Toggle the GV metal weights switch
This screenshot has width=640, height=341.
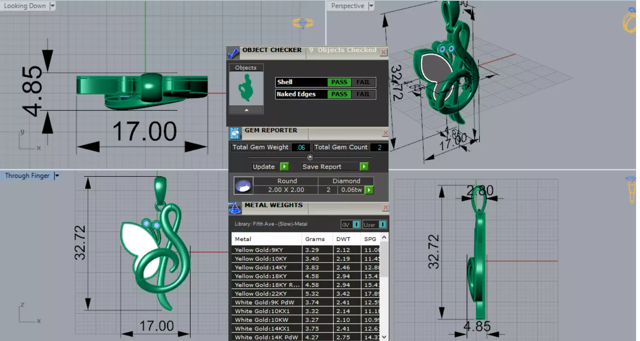tap(356, 224)
